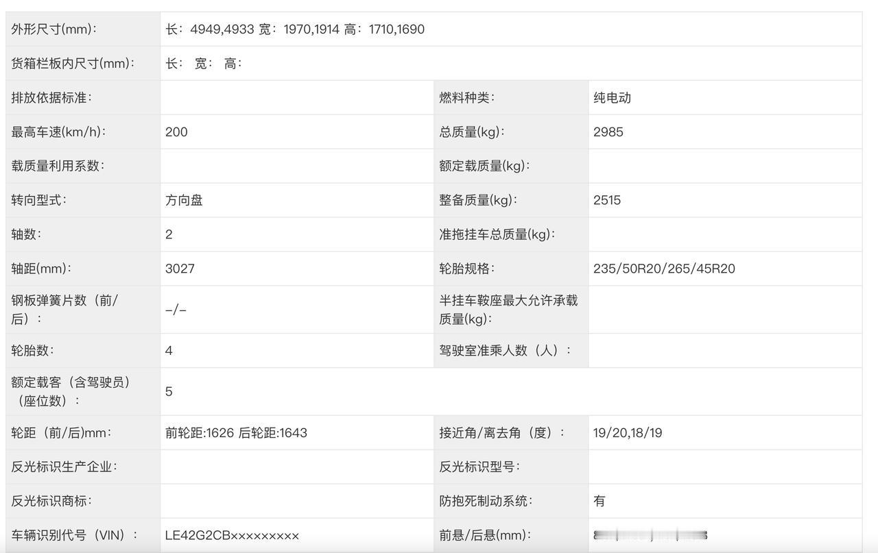Click the 反光标识型号 label

pyautogui.click(x=479, y=467)
